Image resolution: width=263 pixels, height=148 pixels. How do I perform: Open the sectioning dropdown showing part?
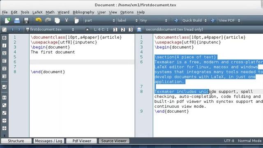click(99, 21)
